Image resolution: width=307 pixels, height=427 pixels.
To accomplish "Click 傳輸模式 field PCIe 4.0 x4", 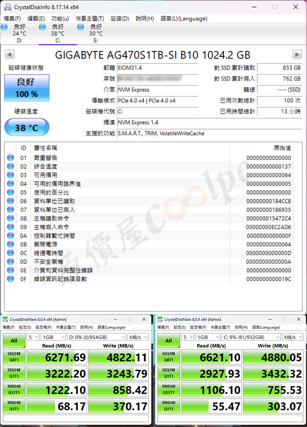I will point(158,101).
